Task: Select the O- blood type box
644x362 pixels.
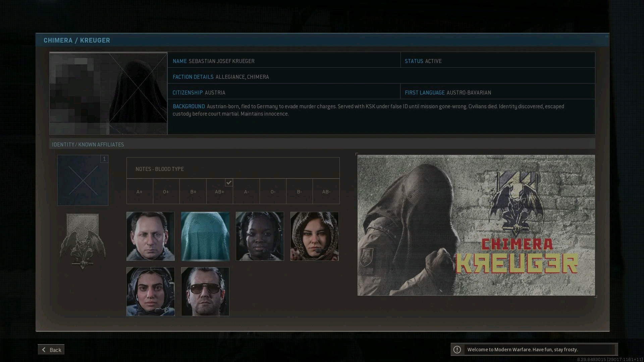Action: pos(273,192)
